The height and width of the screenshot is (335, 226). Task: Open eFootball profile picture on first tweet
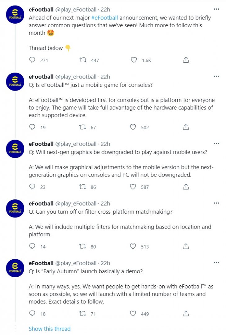point(15,14)
